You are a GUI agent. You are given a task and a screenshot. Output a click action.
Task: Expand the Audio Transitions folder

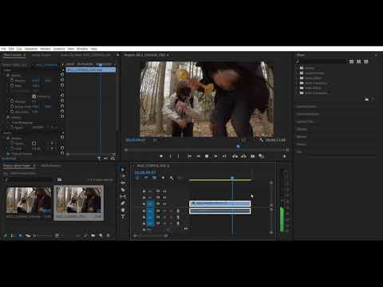pyautogui.click(x=298, y=83)
